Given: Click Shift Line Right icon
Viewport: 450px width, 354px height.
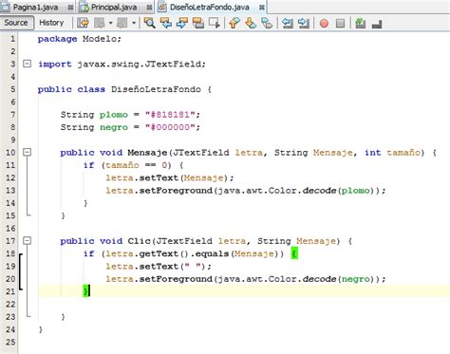Looking at the screenshot, I should point(304,23).
